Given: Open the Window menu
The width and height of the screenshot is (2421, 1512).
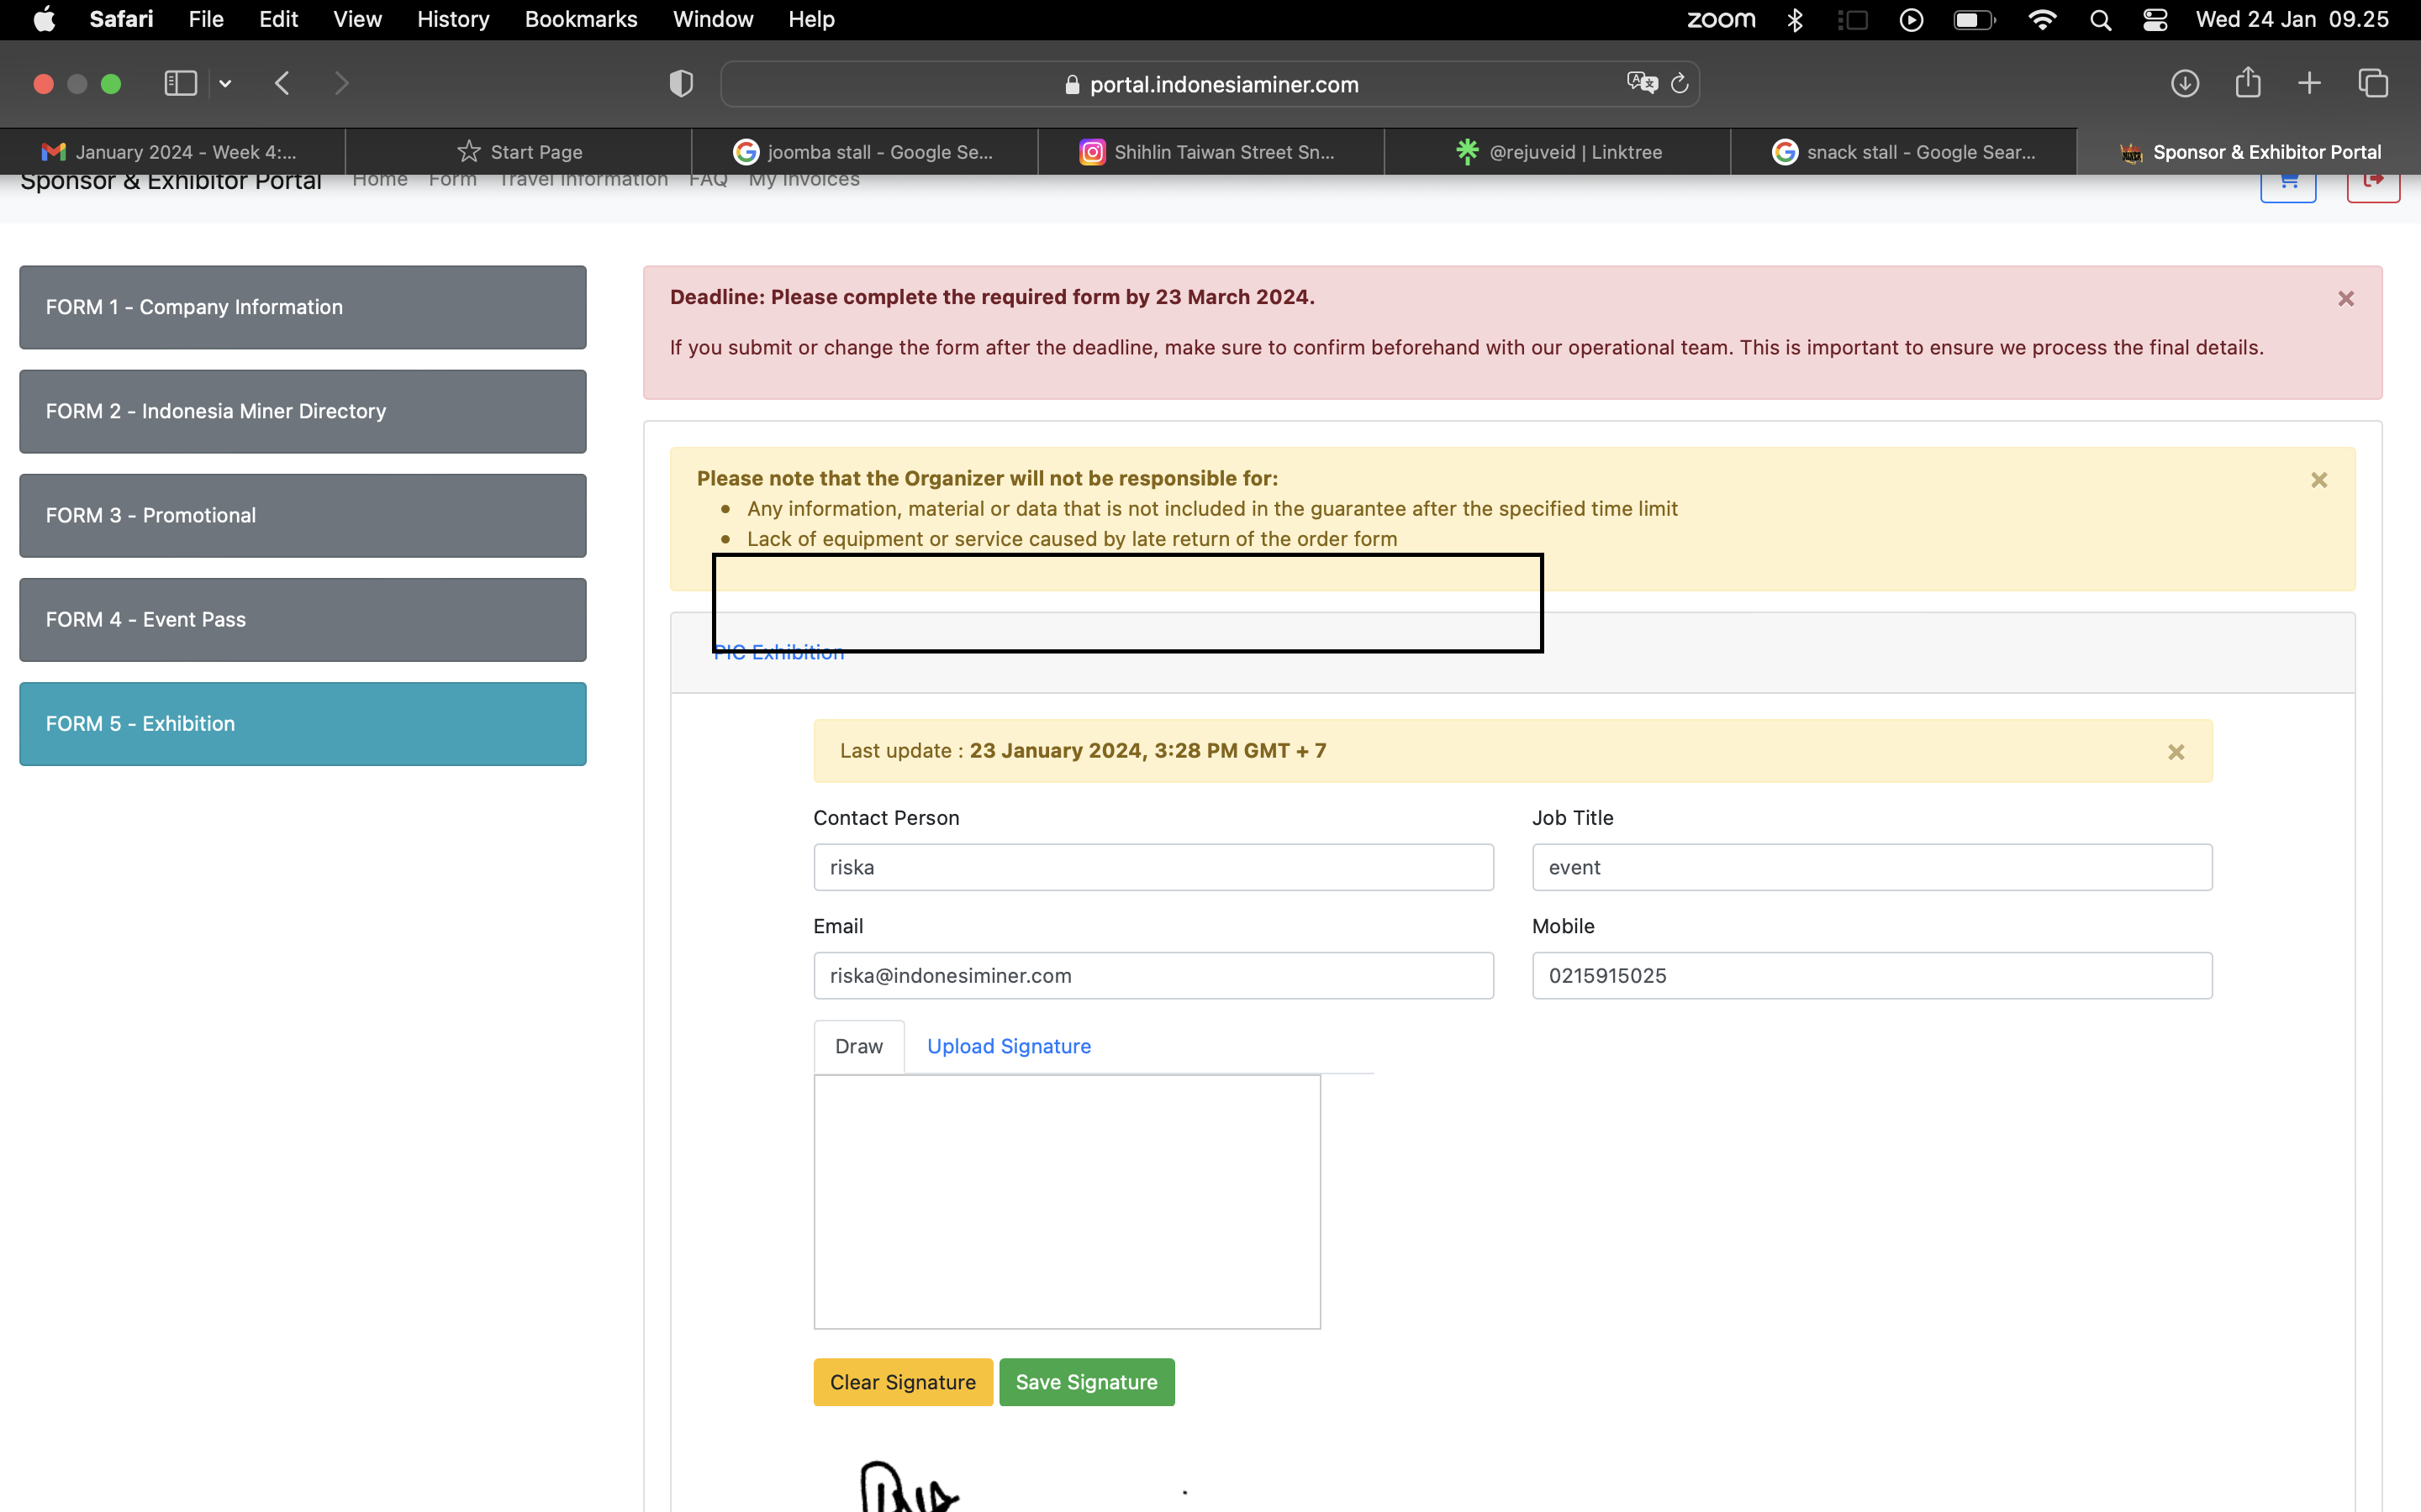Looking at the screenshot, I should [x=712, y=19].
